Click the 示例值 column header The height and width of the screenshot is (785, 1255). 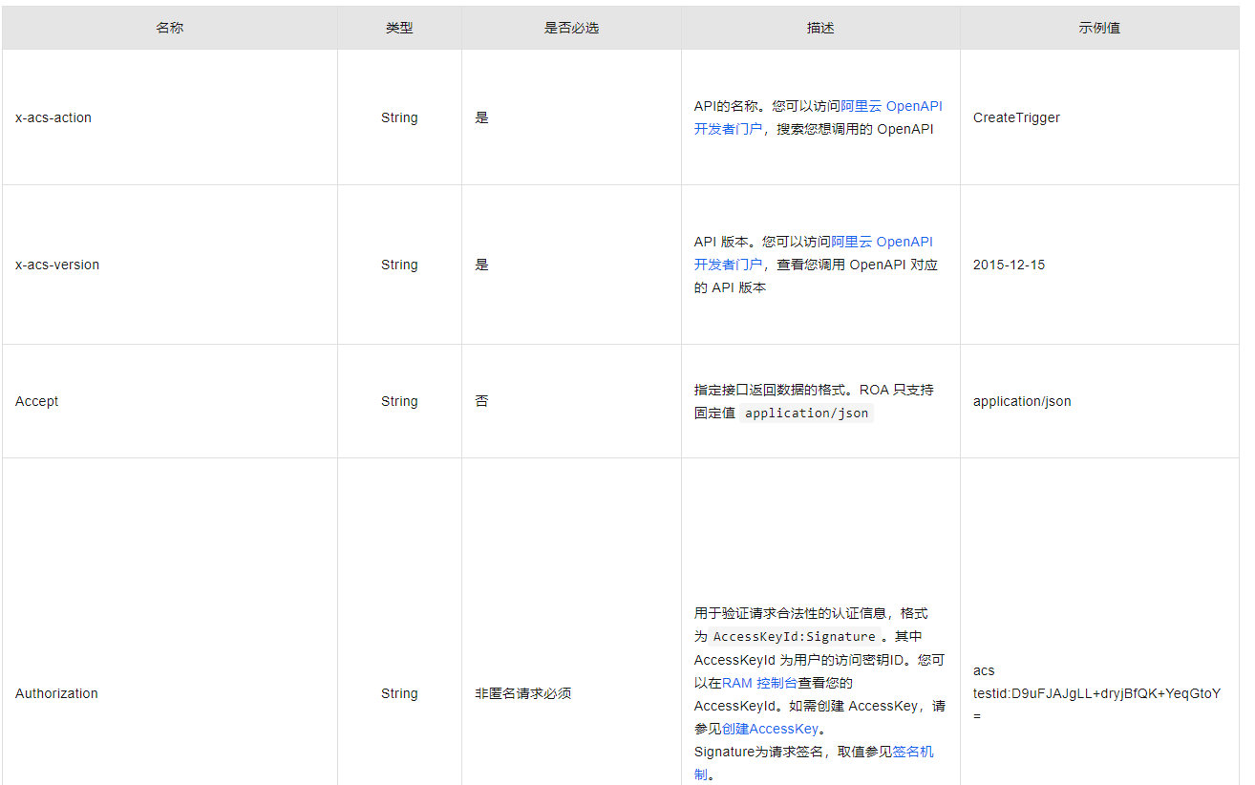1099,28
